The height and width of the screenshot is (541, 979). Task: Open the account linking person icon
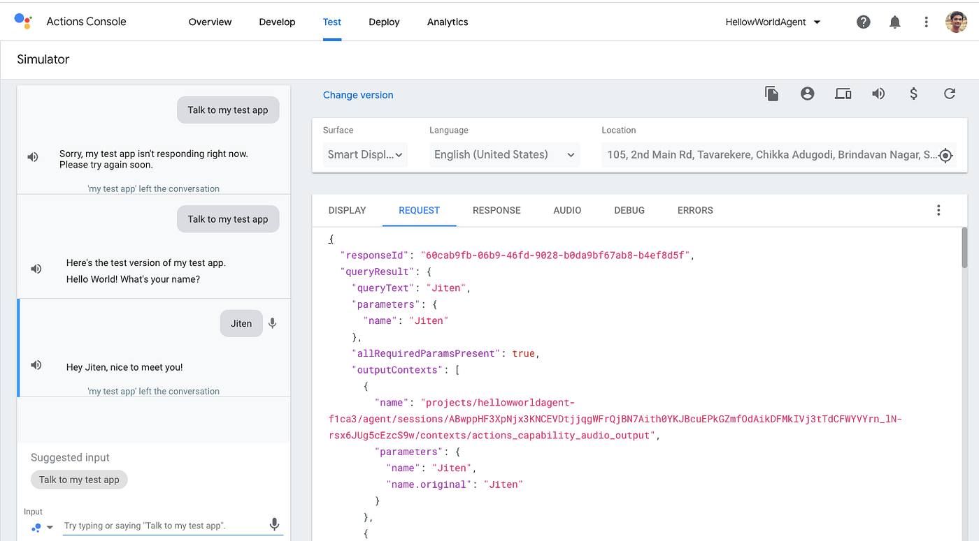click(x=808, y=94)
